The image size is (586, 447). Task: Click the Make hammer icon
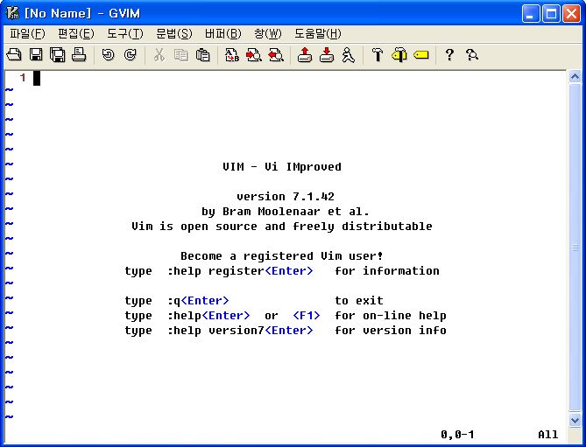click(378, 55)
